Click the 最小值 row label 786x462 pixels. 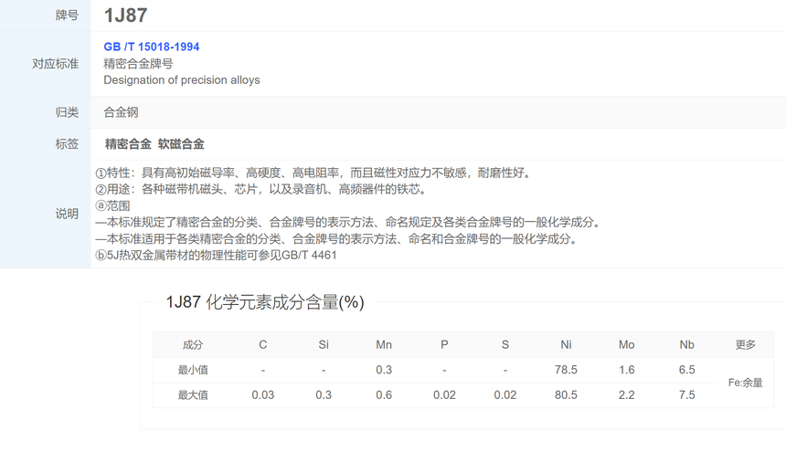tap(193, 370)
